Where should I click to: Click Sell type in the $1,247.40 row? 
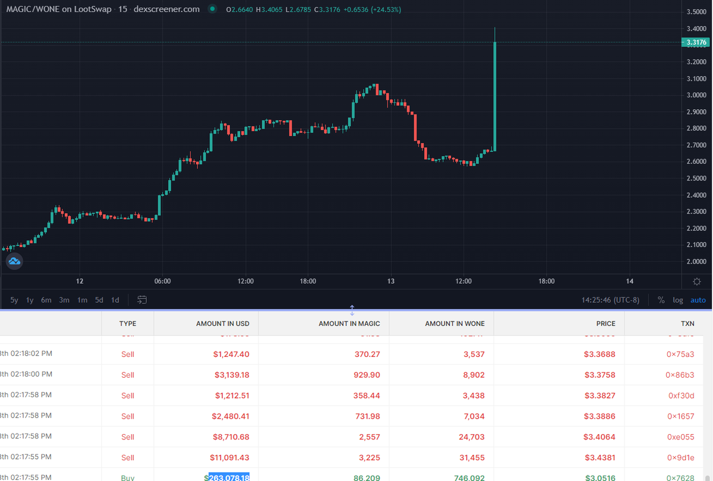pyautogui.click(x=128, y=354)
